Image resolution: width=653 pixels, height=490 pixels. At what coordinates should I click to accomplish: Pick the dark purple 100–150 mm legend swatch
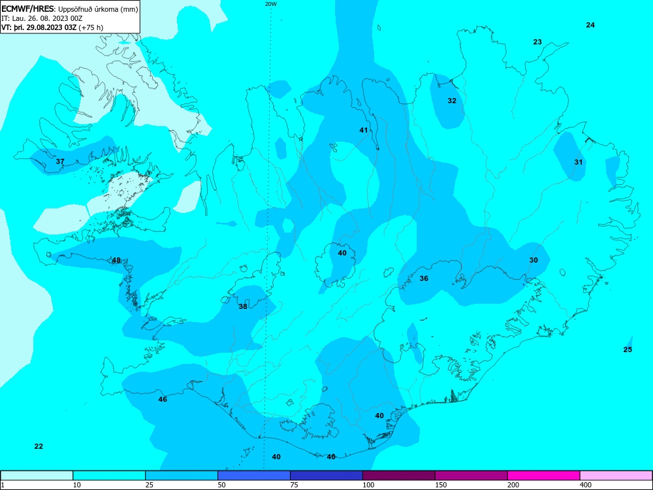coord(399,476)
